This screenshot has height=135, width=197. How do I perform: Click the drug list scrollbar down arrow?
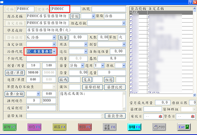tap(194, 95)
